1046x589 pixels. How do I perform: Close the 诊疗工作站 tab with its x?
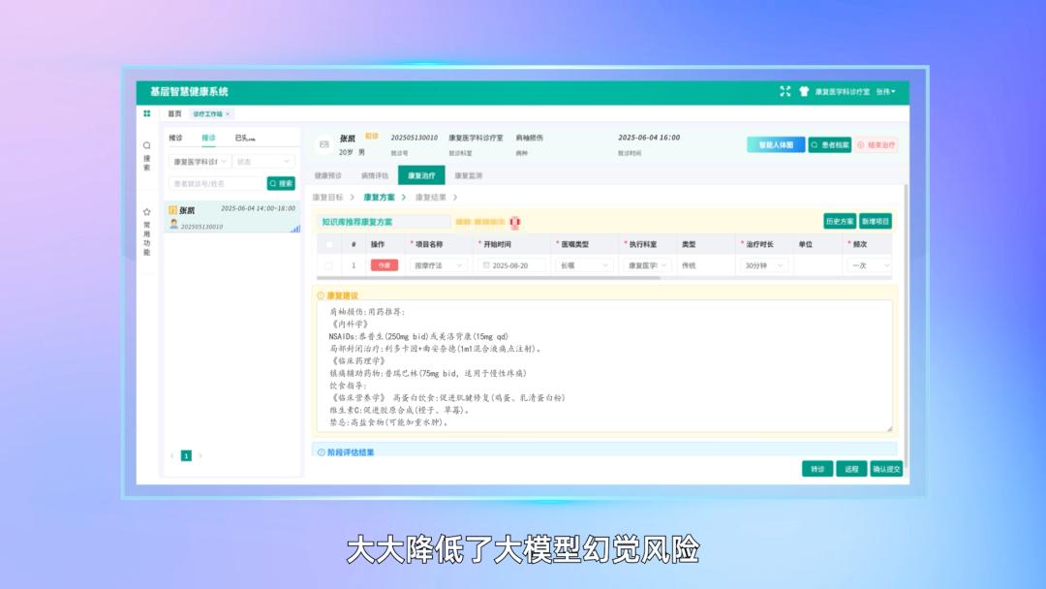click(228, 114)
